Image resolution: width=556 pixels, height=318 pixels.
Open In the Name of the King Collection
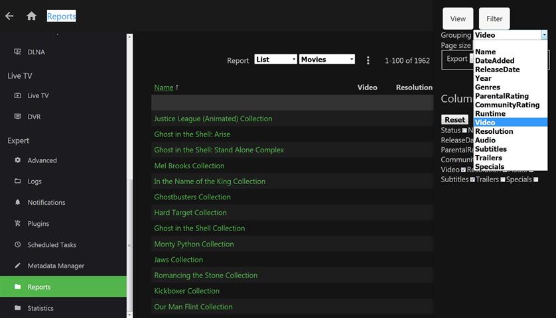(210, 182)
